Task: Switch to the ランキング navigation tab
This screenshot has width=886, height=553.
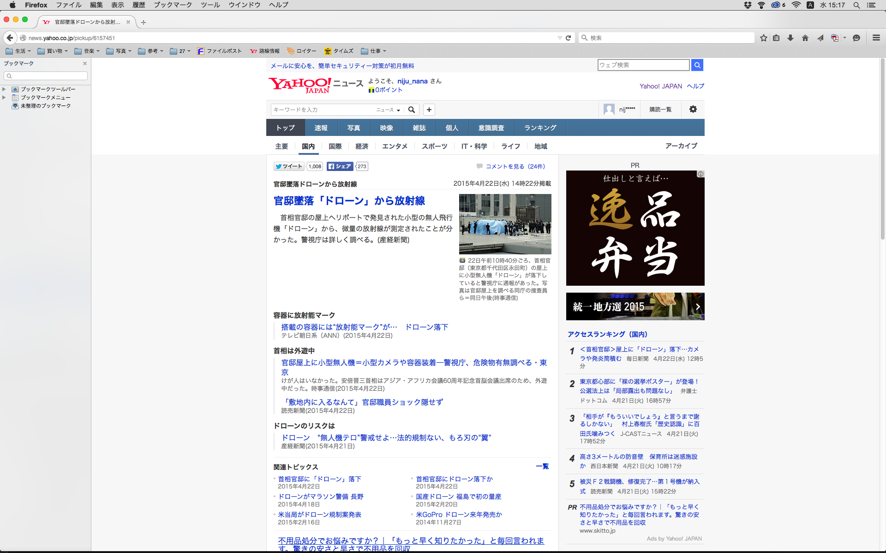Action: click(540, 128)
